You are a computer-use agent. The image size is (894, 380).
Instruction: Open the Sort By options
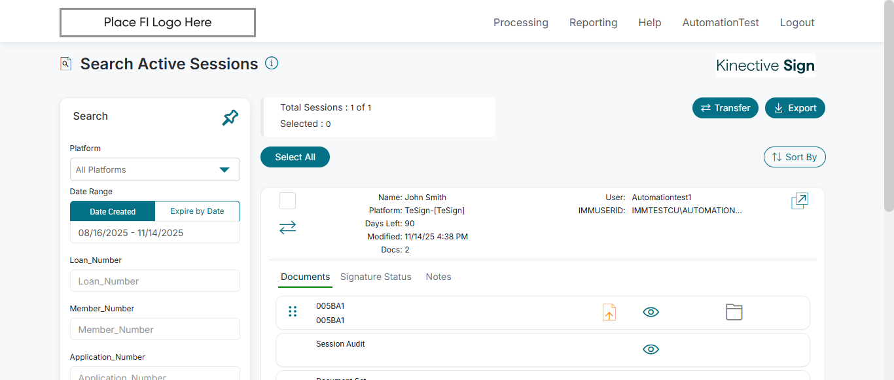[x=795, y=157]
